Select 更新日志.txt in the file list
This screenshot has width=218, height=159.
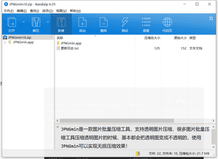point(70,48)
